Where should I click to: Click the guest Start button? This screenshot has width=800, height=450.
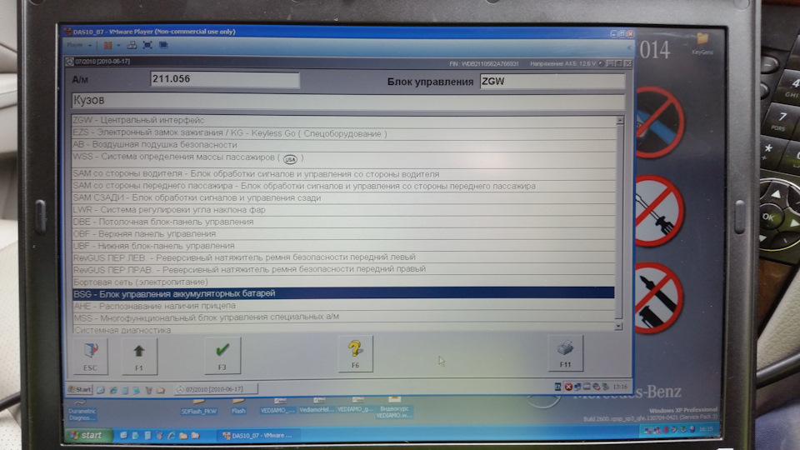click(80, 390)
